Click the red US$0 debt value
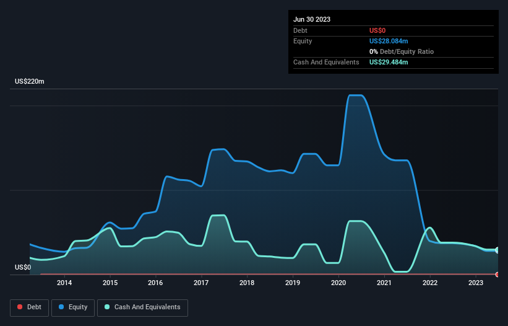The width and height of the screenshot is (508, 326). pyautogui.click(x=377, y=30)
